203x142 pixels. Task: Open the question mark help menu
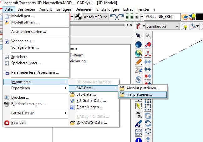154,9
